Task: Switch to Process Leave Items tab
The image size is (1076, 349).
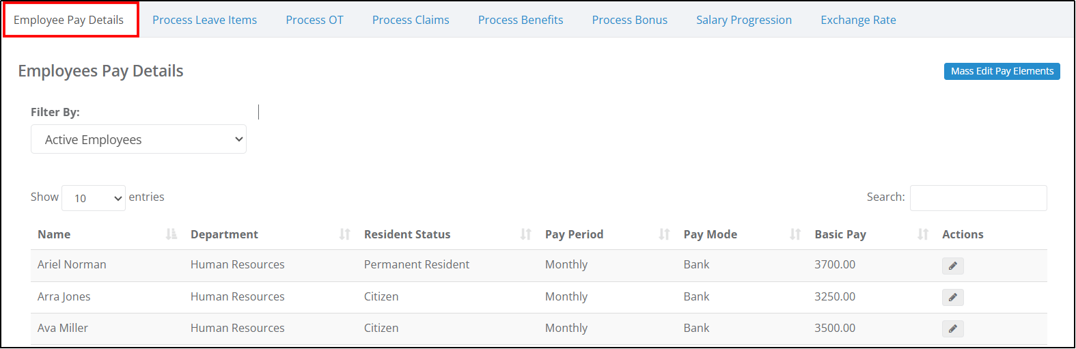Action: click(204, 20)
